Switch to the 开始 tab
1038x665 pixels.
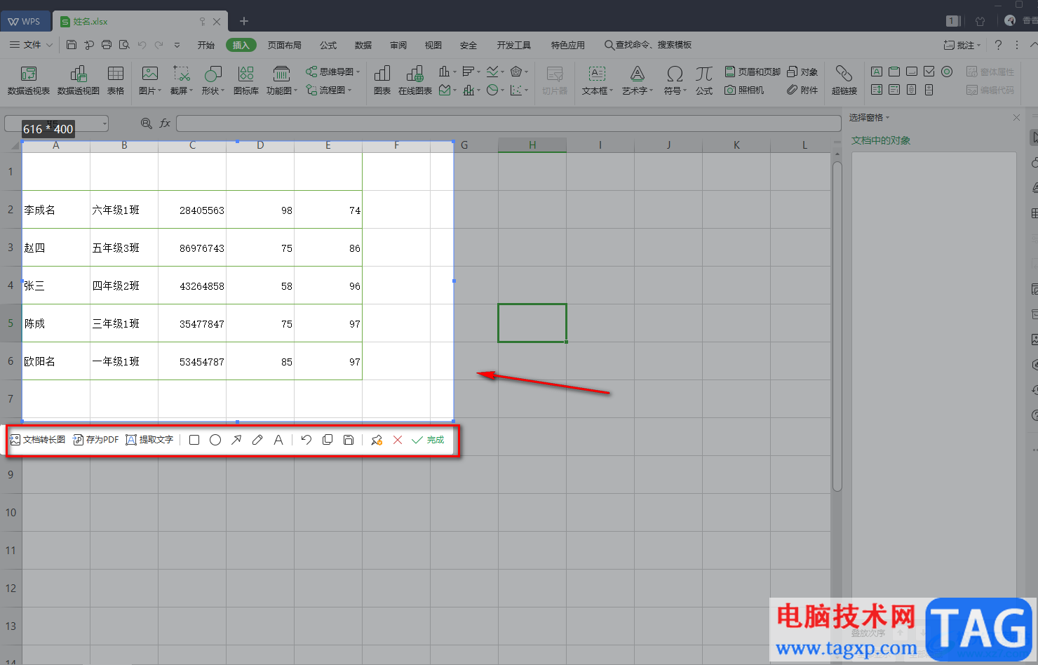point(206,45)
